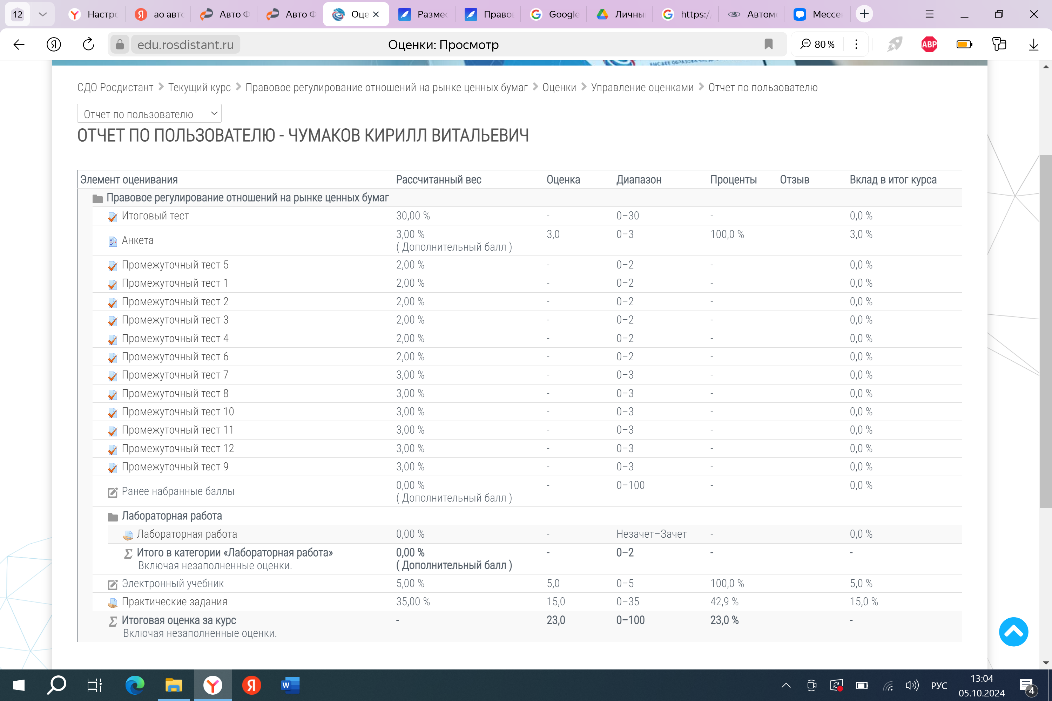The width and height of the screenshot is (1052, 701).
Task: Open File Explorer from taskbar
Action: click(x=174, y=685)
